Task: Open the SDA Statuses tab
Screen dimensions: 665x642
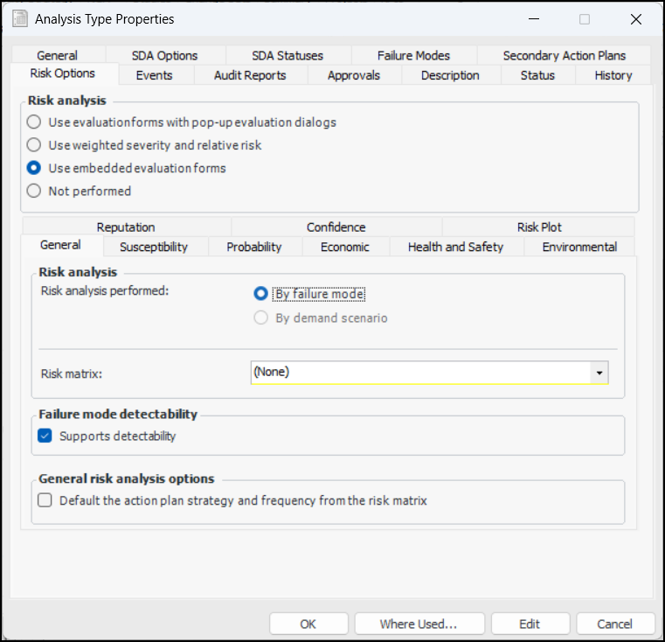Action: pyautogui.click(x=287, y=55)
